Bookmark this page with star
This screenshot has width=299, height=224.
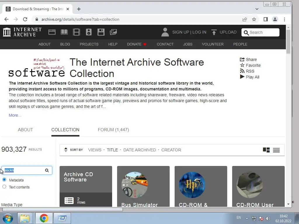[254, 19]
